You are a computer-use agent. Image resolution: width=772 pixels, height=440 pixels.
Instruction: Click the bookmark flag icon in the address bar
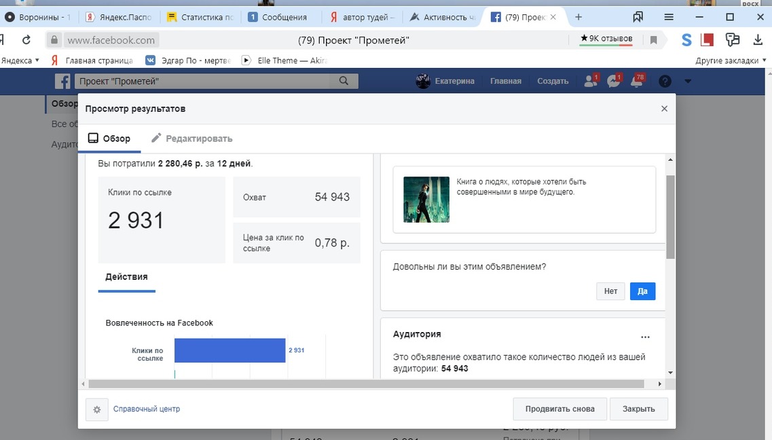pyautogui.click(x=653, y=40)
